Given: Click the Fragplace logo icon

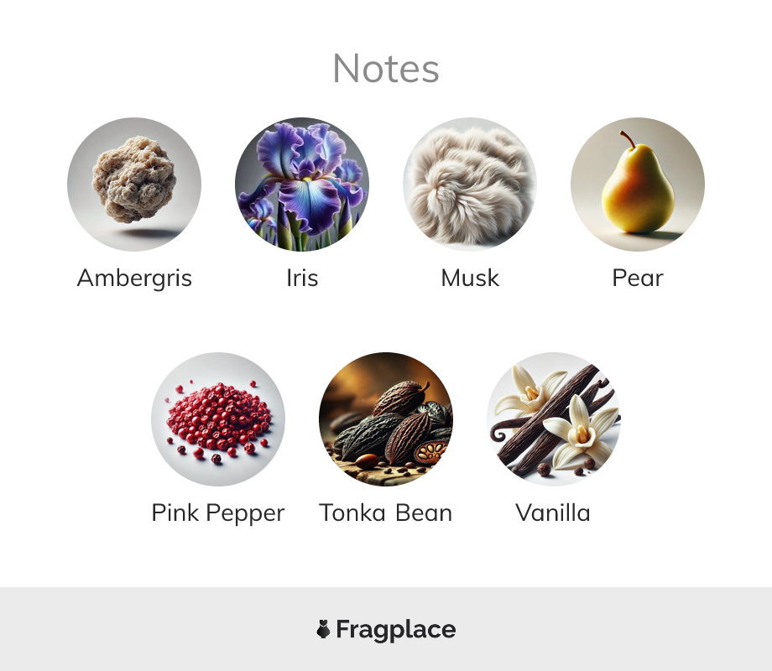Looking at the screenshot, I should click(323, 629).
